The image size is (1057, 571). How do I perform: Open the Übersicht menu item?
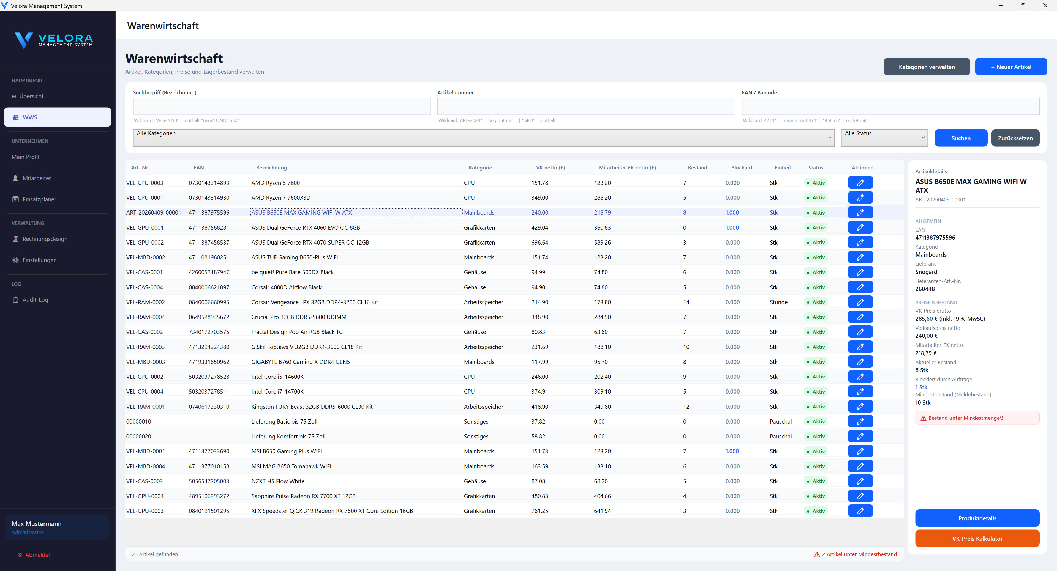(x=31, y=96)
